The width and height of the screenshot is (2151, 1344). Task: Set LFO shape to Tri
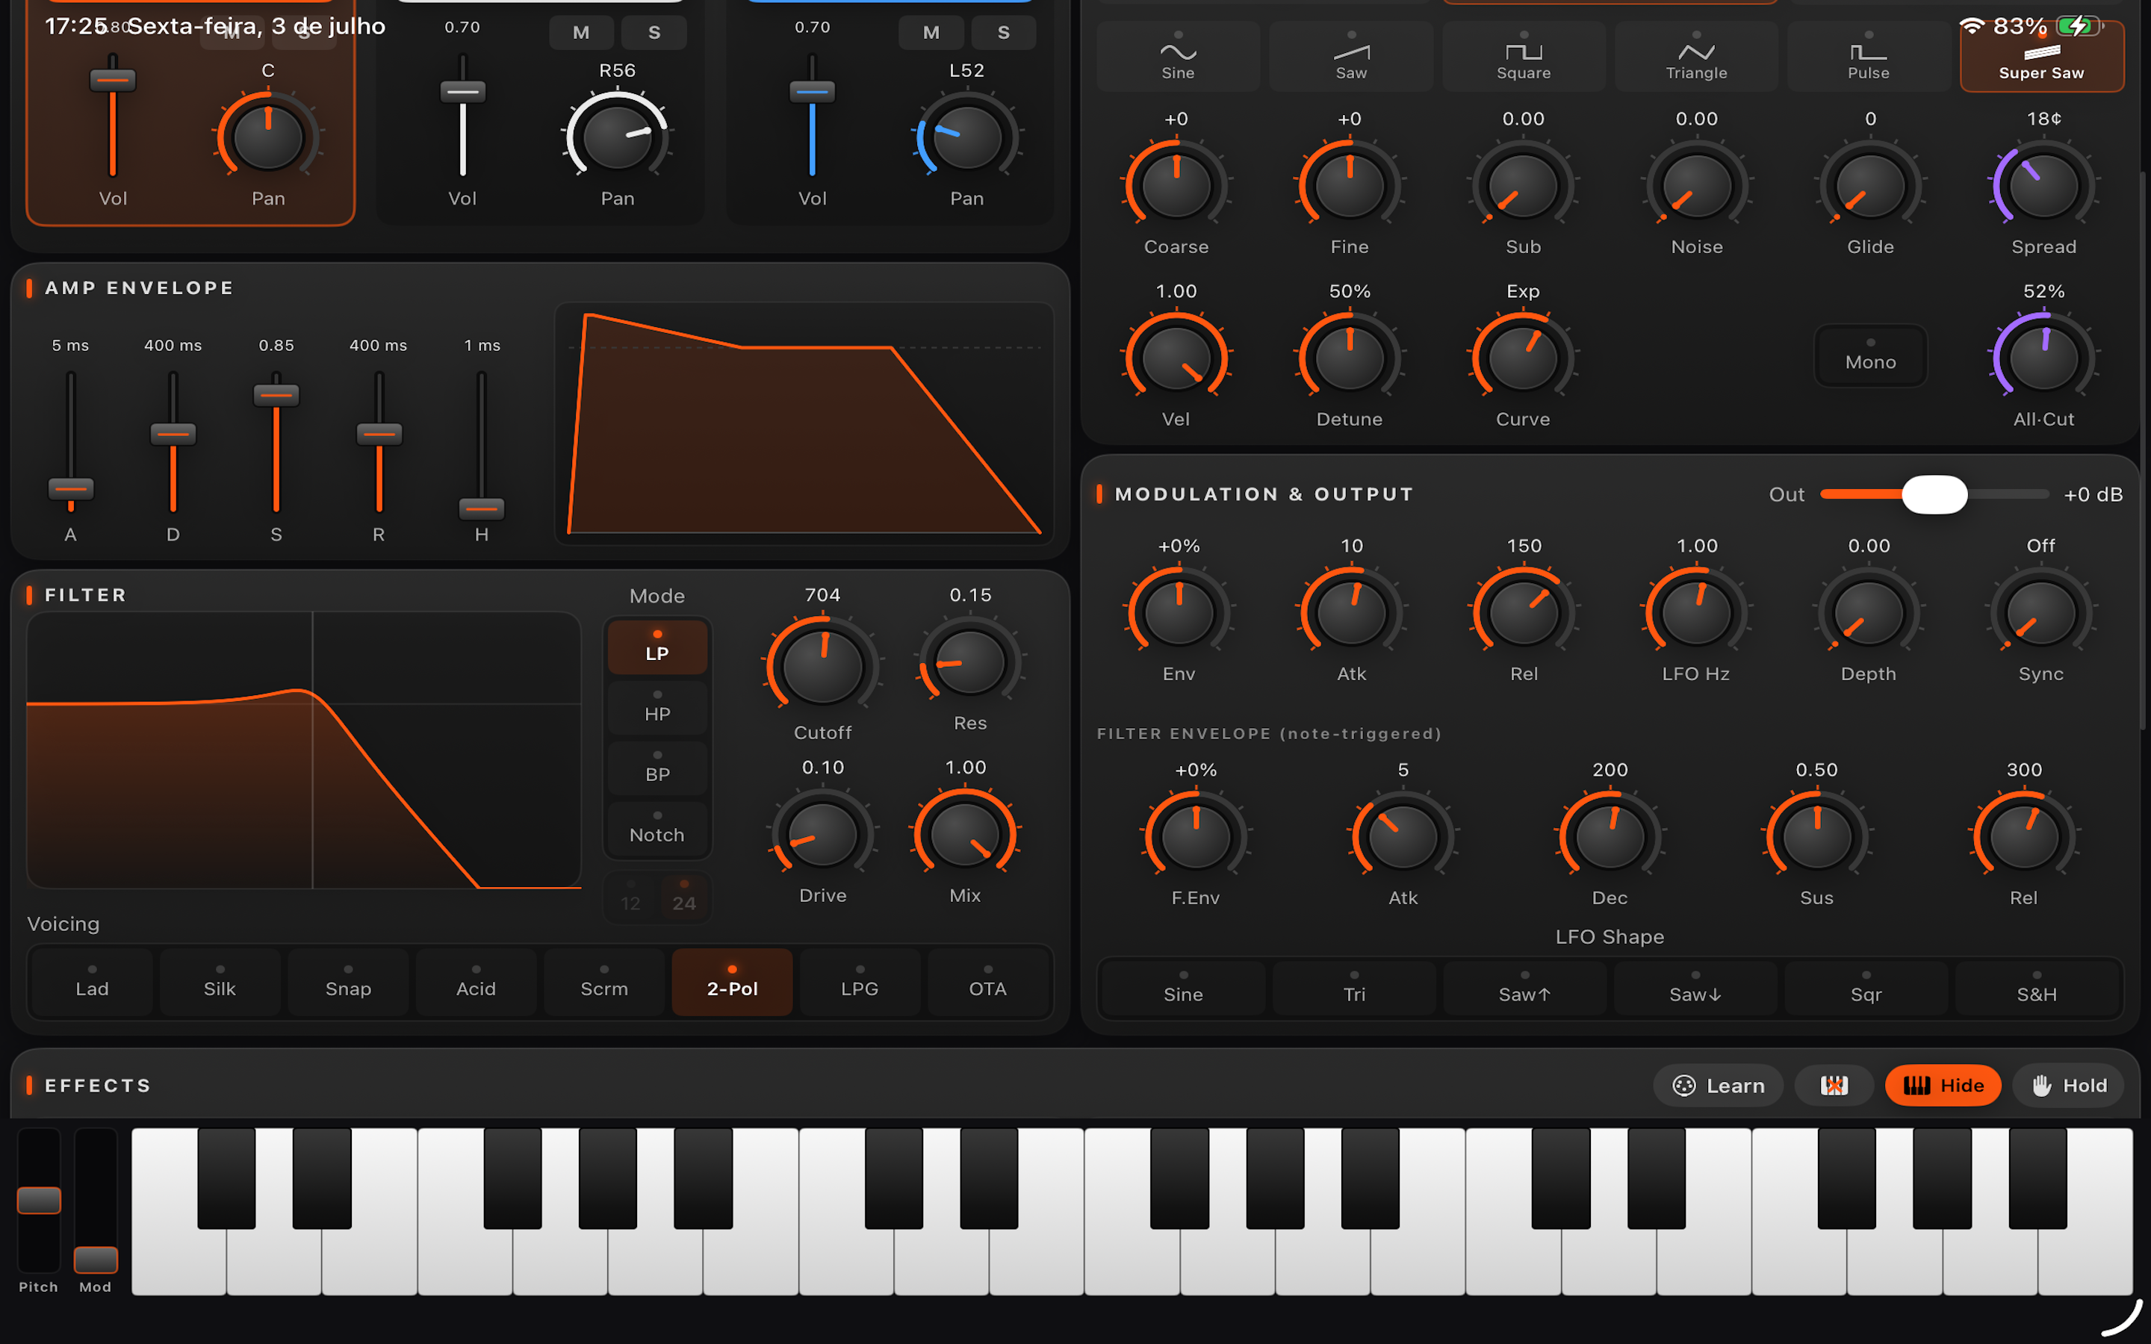pyautogui.click(x=1353, y=988)
